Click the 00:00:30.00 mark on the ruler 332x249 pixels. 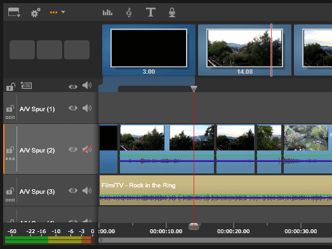301,231
